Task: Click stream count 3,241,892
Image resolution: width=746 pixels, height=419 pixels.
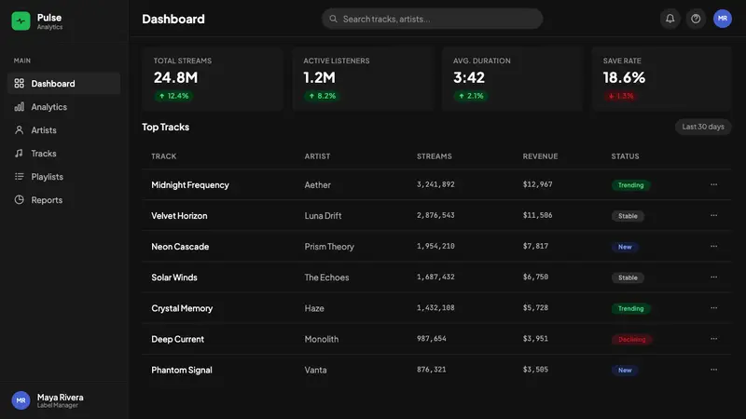Action: coord(435,184)
